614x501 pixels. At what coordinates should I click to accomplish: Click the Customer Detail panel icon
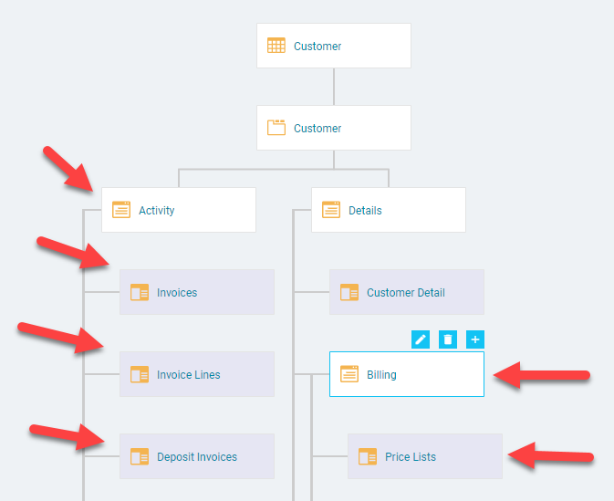pyautogui.click(x=349, y=292)
